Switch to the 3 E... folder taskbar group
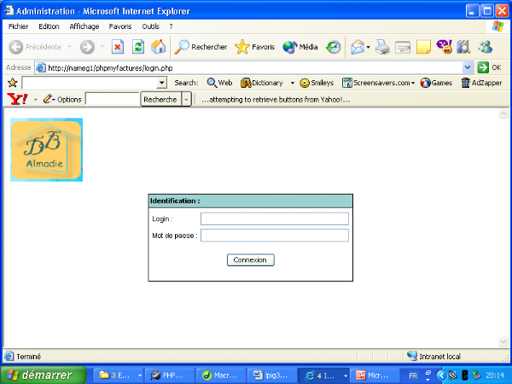 click(119, 375)
